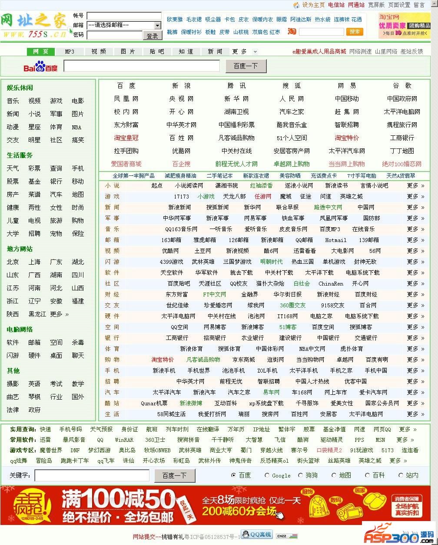This screenshot has width=438, height=545.
Task: Open the 淘宝皇冠 link
Action: 126,138
